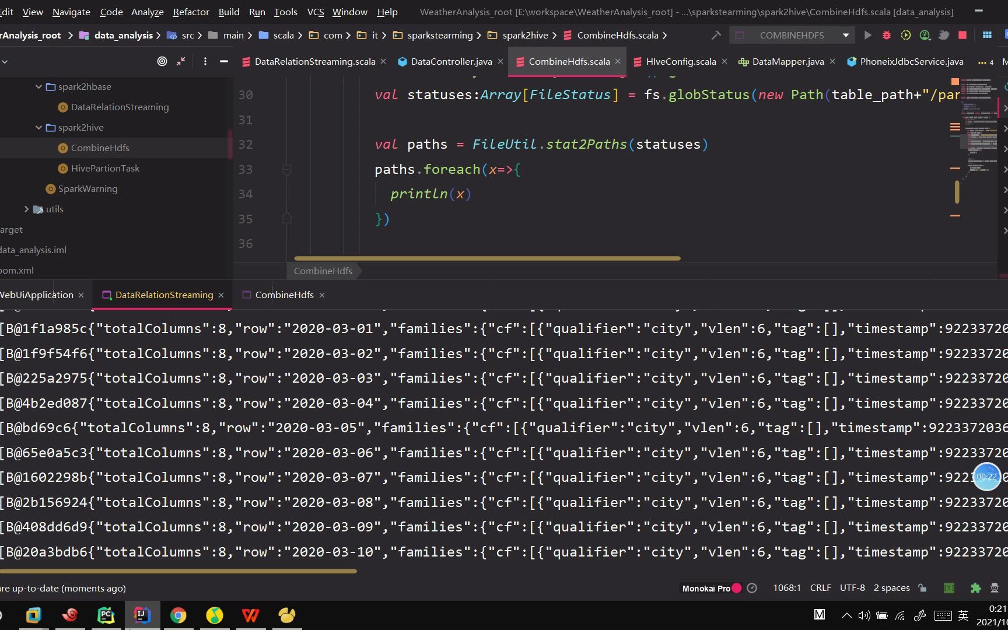Open WPS from the taskbar
The image size is (1008, 630).
(x=251, y=615)
